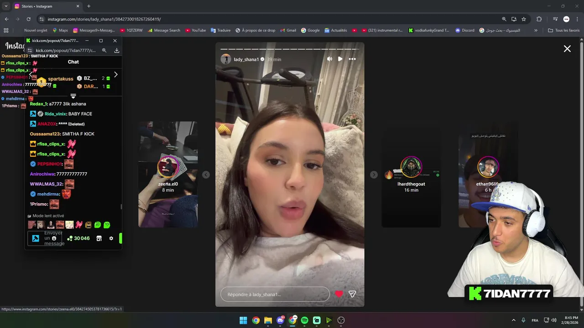
Task: Click the lady_shana1 profile picture
Action: point(226,59)
